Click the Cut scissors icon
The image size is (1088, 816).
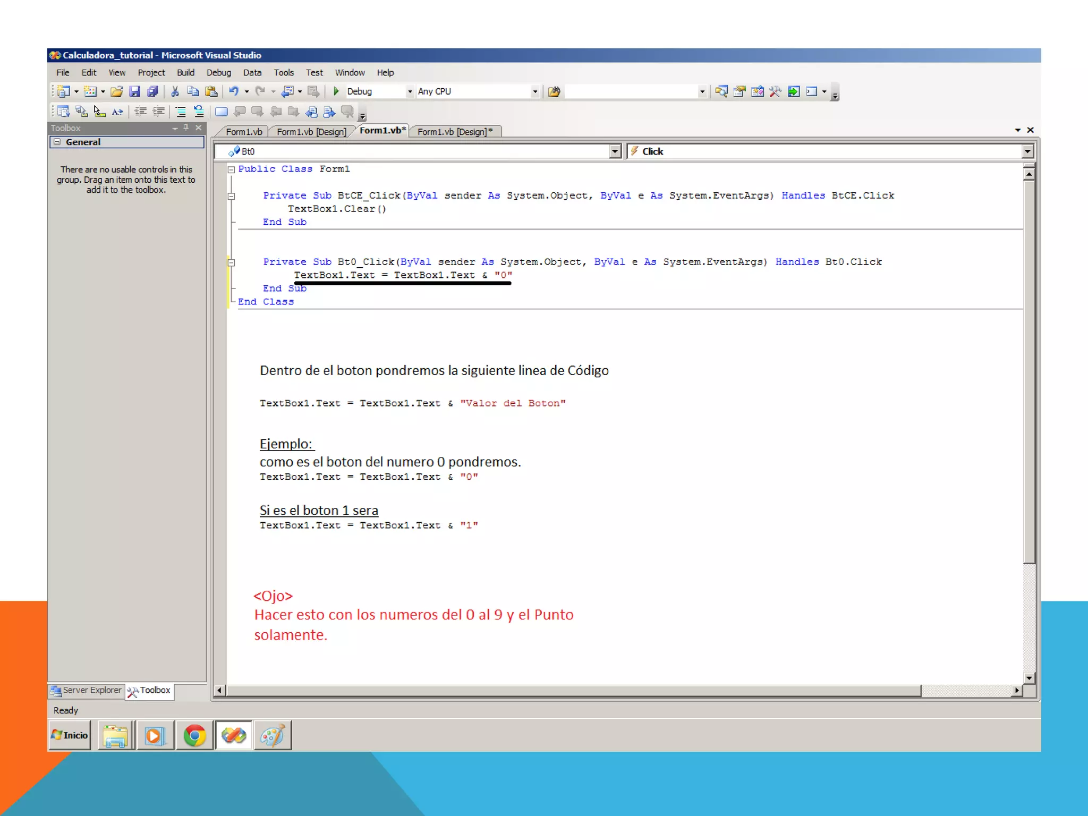(175, 91)
